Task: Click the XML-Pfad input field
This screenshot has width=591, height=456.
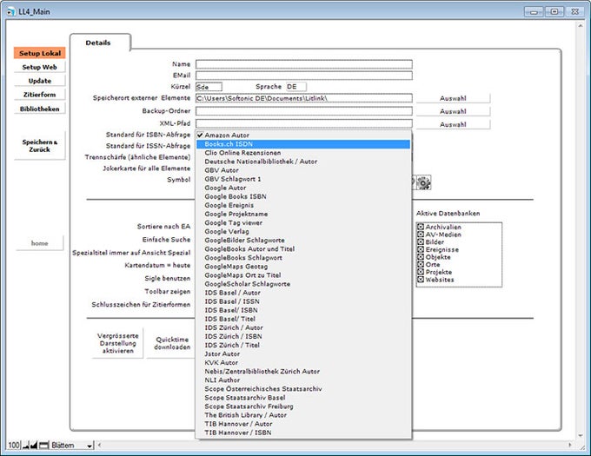Action: tap(304, 123)
